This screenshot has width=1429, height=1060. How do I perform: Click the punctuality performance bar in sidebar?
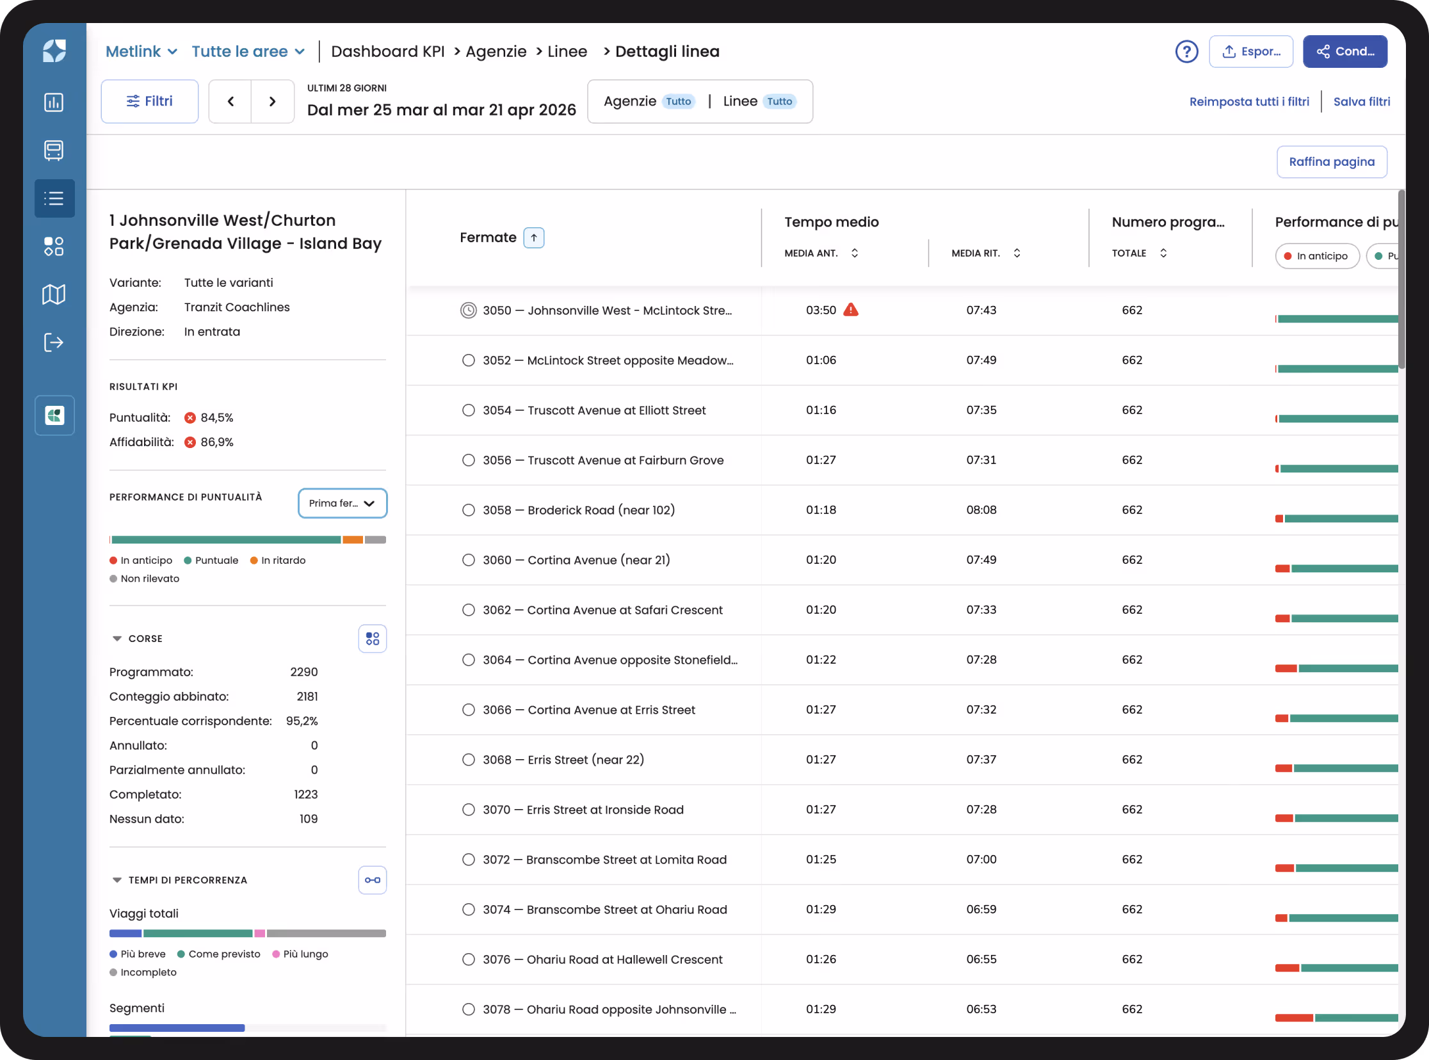(x=248, y=540)
